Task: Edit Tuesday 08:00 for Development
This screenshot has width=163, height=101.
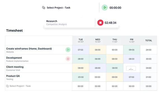Action: click(x=81, y=59)
